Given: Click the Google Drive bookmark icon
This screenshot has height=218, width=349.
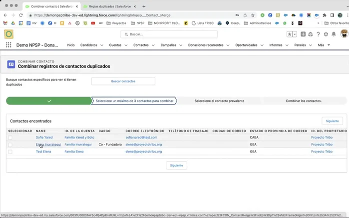Looking at the screenshot, I should [13, 23].
